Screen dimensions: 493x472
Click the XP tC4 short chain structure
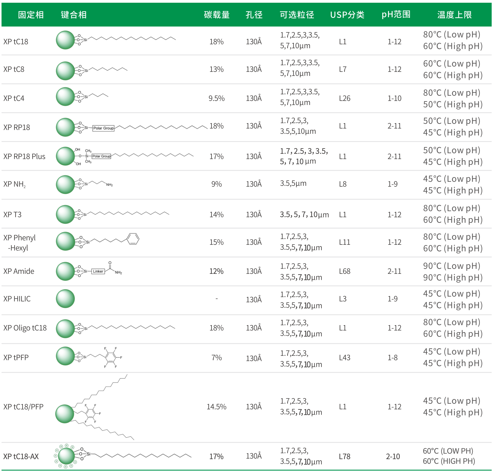pyautogui.click(x=82, y=96)
